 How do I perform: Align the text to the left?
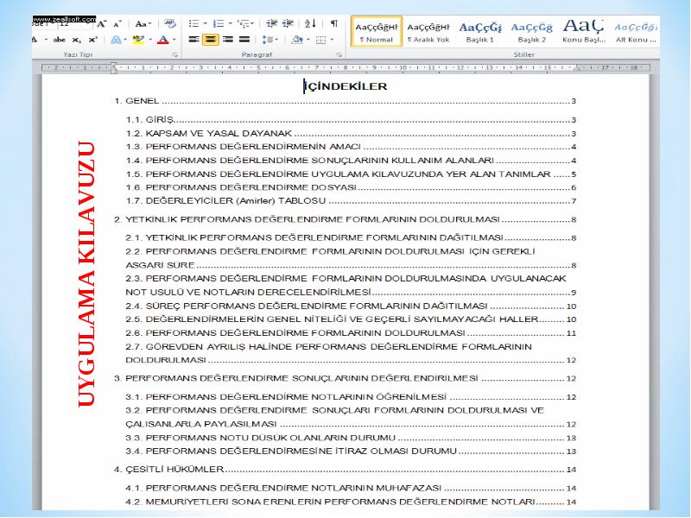[x=193, y=40]
